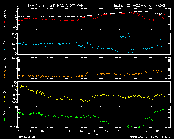
Task: Click the '430' tick on the Speed axis
Action: (14, 83)
